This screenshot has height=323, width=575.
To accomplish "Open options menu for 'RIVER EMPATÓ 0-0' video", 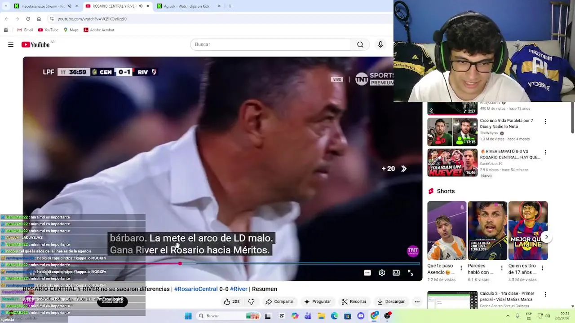I will (x=545, y=153).
